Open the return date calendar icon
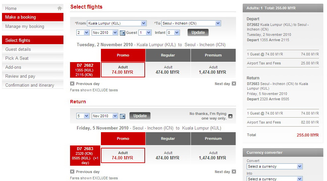The width and height of the screenshot is (327, 181). click(122, 116)
